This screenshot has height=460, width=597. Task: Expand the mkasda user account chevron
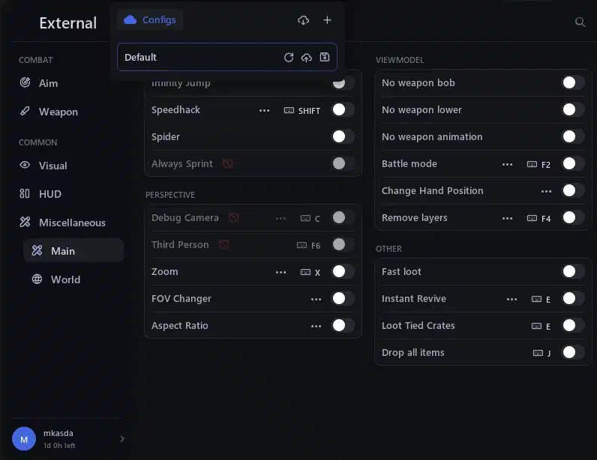pyautogui.click(x=122, y=438)
